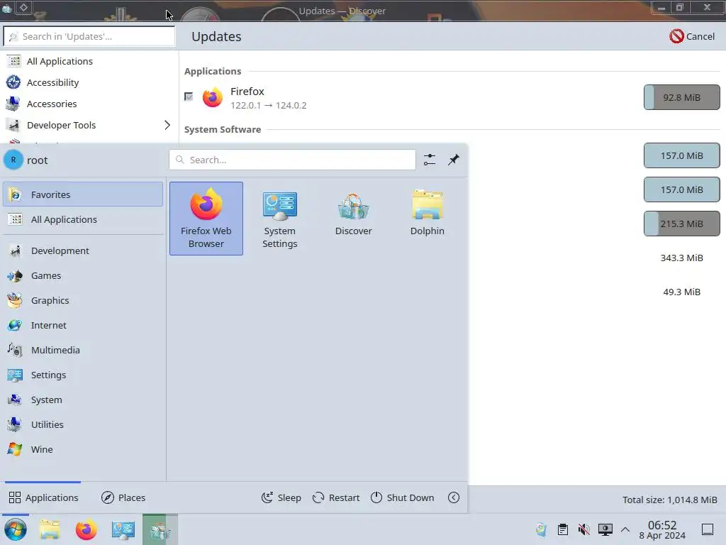Open System Settings from Favorites grid
The image size is (726, 545).
click(x=279, y=219)
